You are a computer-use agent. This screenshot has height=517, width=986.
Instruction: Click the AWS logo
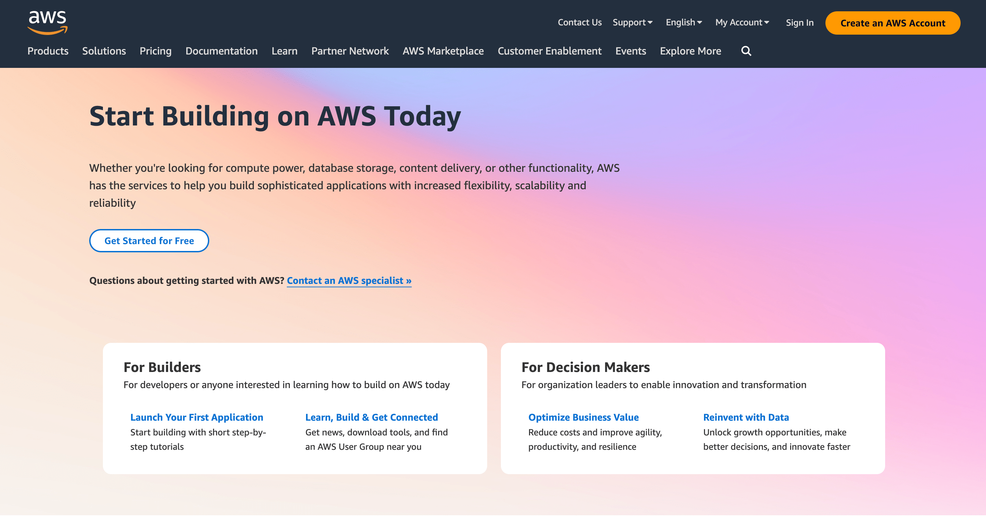pyautogui.click(x=47, y=23)
